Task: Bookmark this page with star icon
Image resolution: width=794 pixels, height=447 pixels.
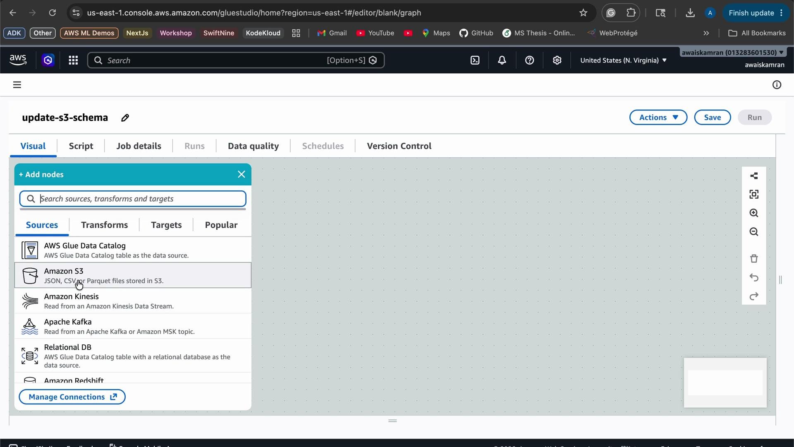Action: [x=583, y=13]
